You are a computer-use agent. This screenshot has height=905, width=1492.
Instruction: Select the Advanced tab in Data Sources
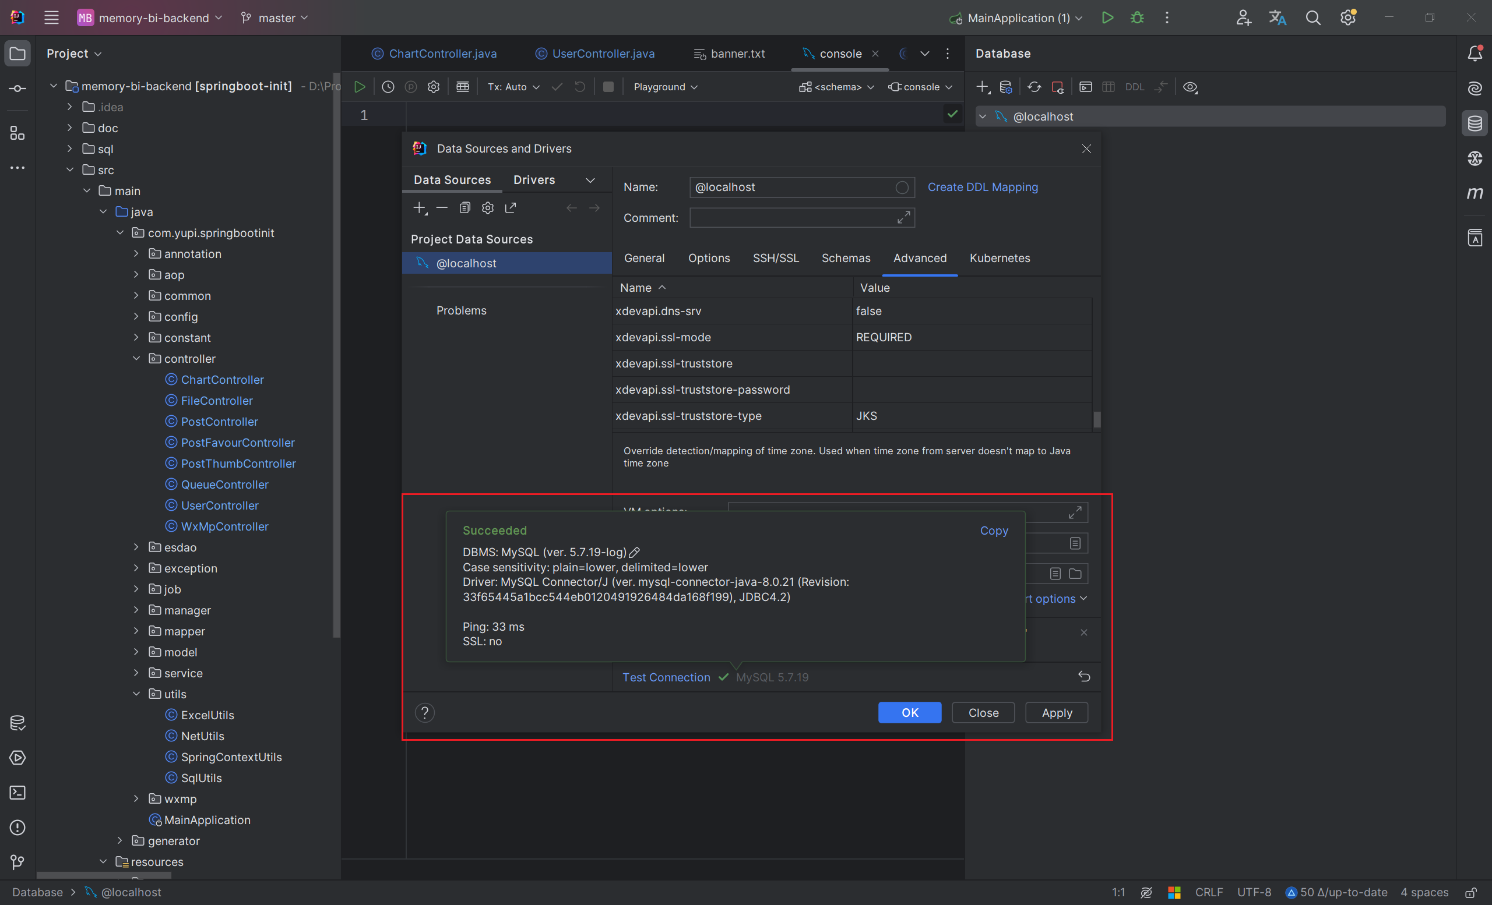coord(919,257)
